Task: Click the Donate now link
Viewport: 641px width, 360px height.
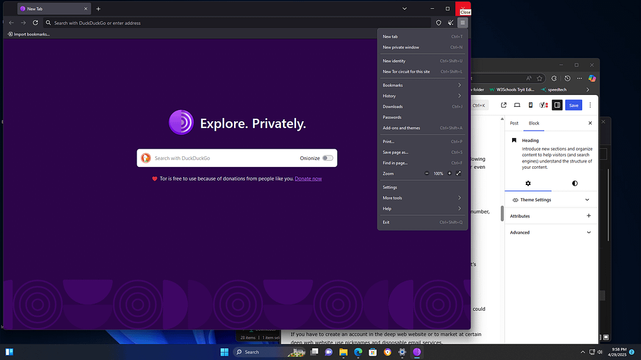Action: pyautogui.click(x=308, y=179)
